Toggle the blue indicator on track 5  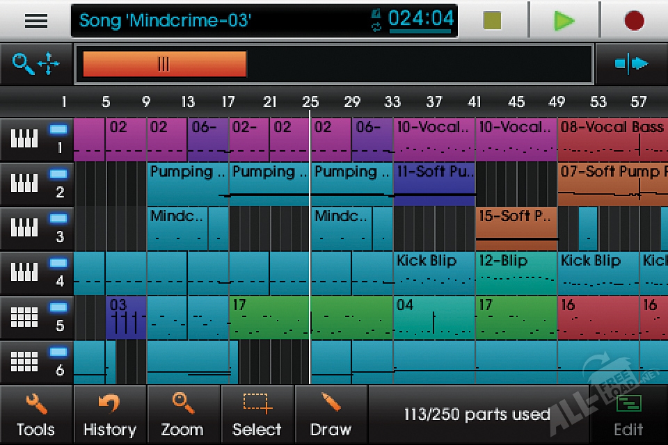[x=58, y=307]
